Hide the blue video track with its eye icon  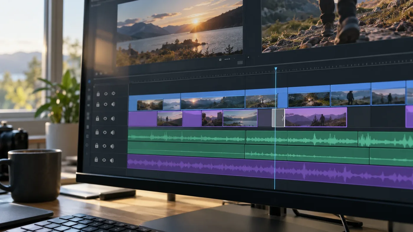105,104
